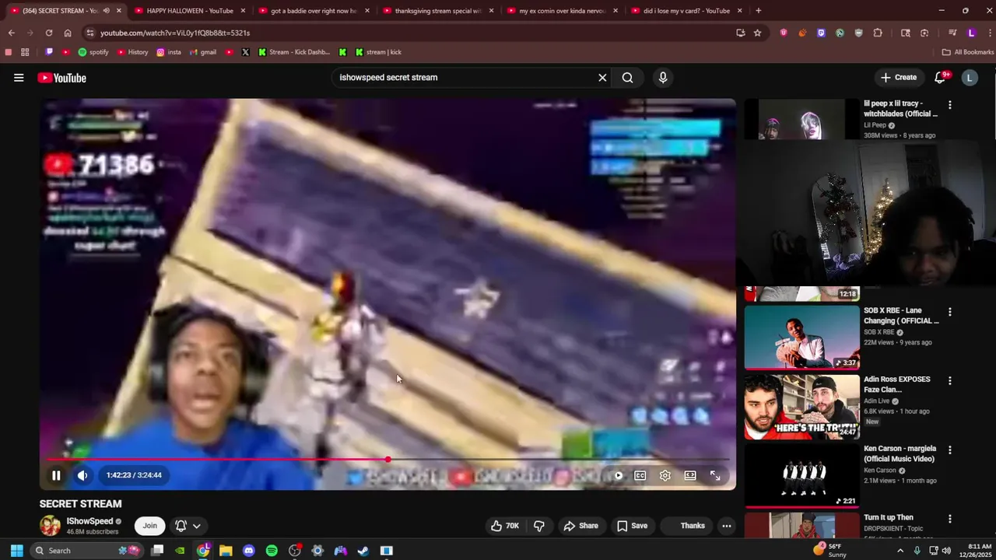Open IShowSpeed channel name link
Viewport: 996px width, 560px height.
point(90,521)
